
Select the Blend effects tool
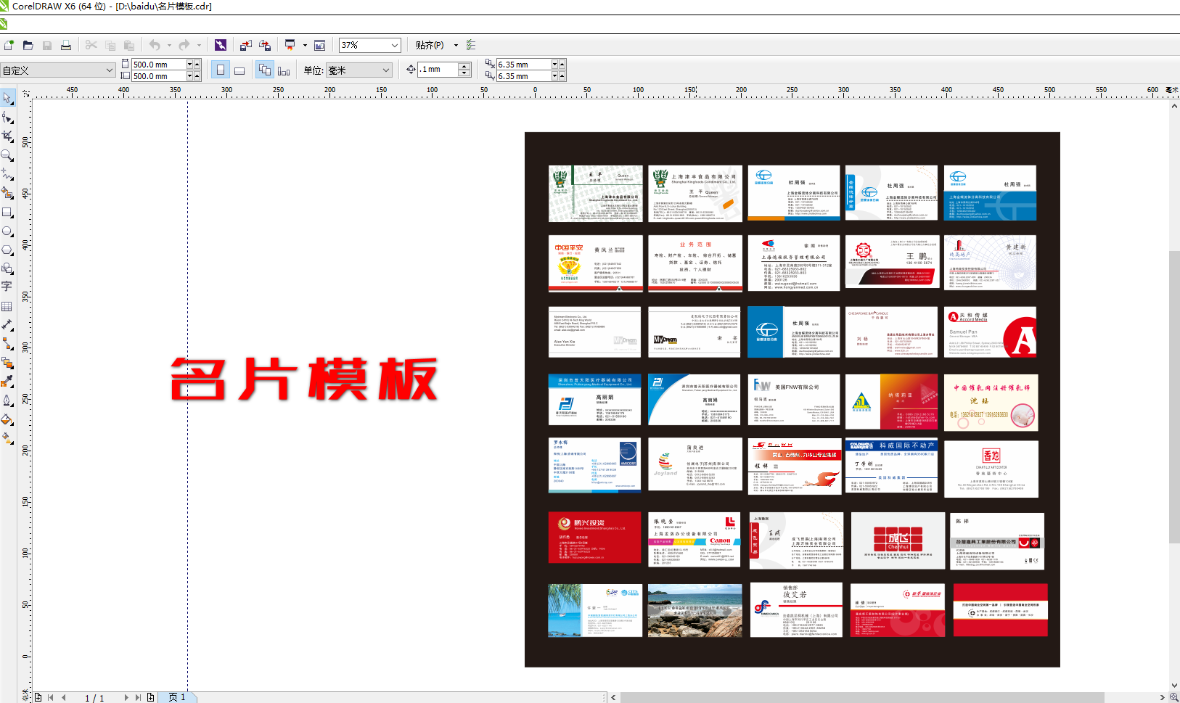(x=7, y=363)
